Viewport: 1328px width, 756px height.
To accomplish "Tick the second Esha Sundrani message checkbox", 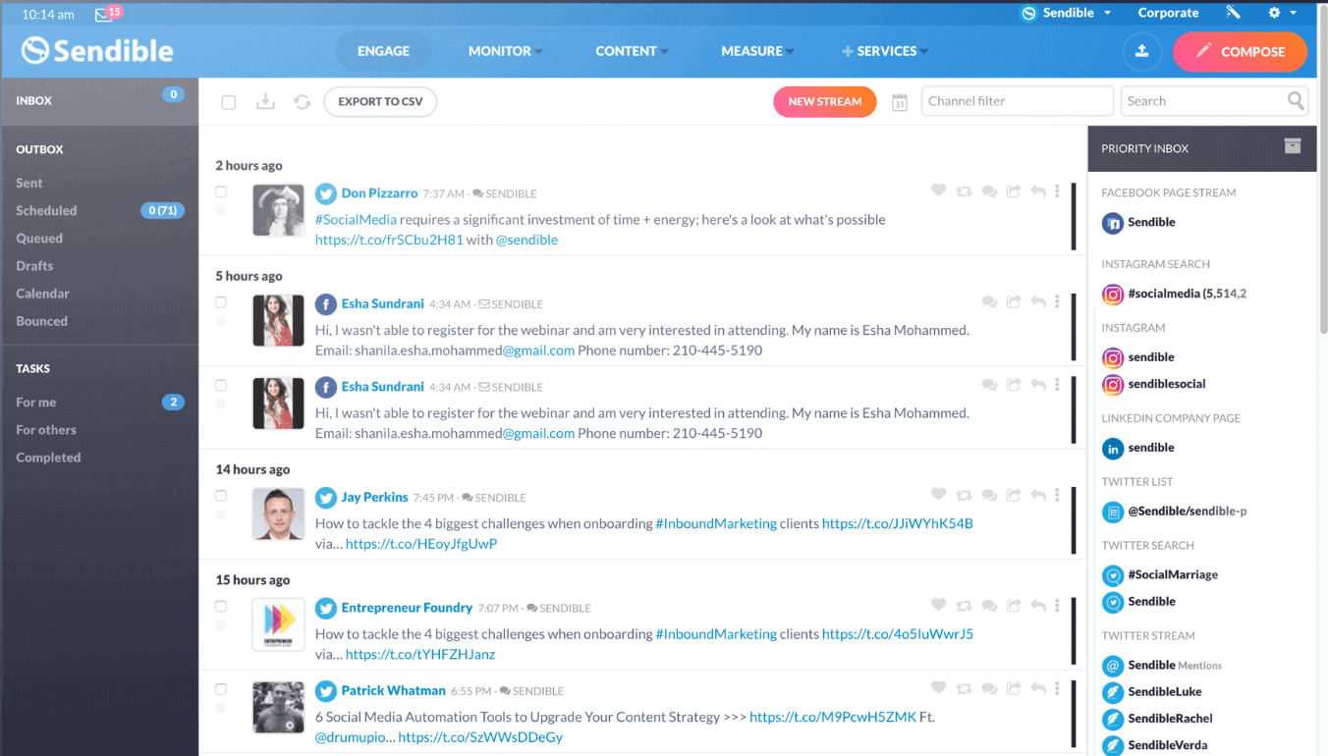I will coord(221,385).
